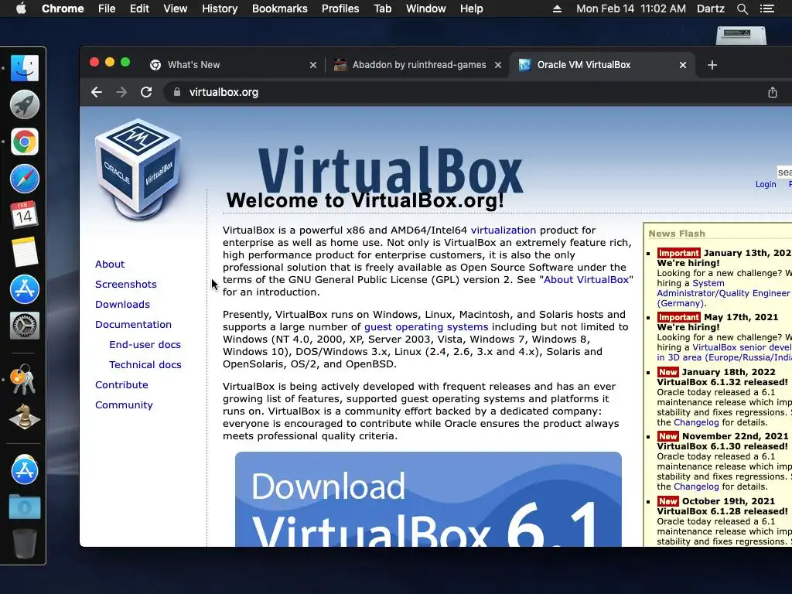
Task: Open a new tab with plus button
Action: pos(712,65)
